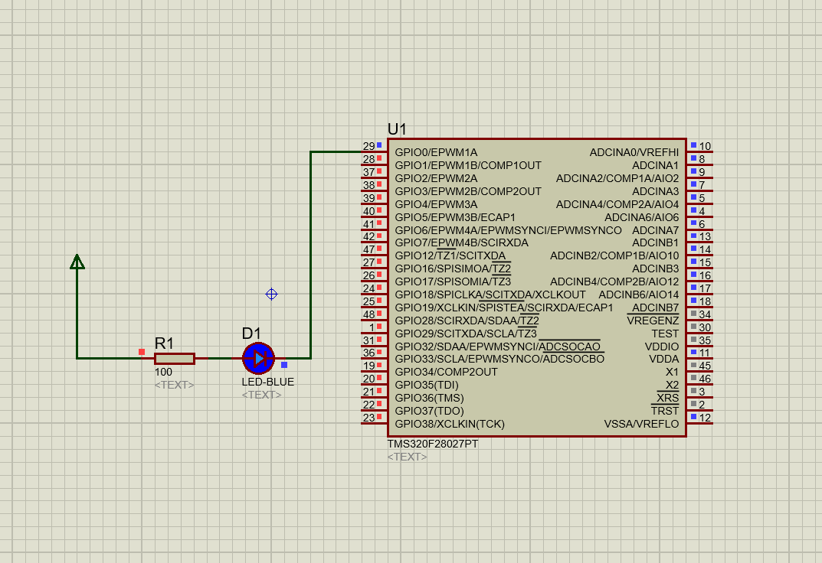The image size is (822, 563).
Task: Click the ADCINB6/AIO14 pin label
Action: (639, 295)
